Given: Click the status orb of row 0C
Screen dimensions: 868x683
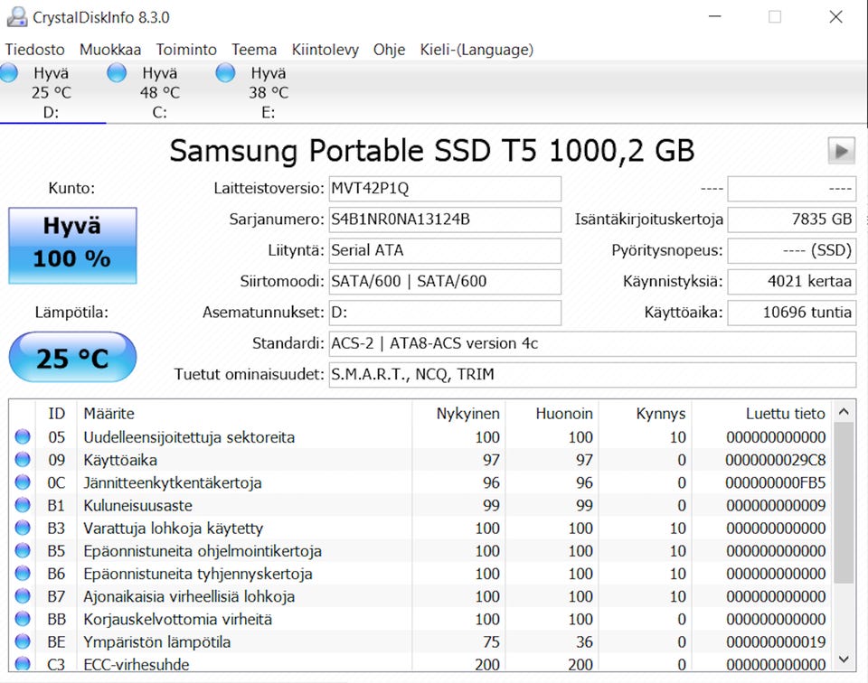Looking at the screenshot, I should [x=23, y=482].
